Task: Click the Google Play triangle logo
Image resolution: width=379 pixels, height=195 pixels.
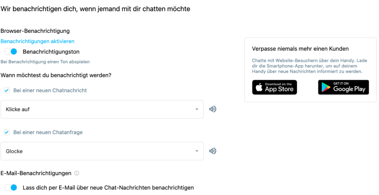Action: [326, 88]
